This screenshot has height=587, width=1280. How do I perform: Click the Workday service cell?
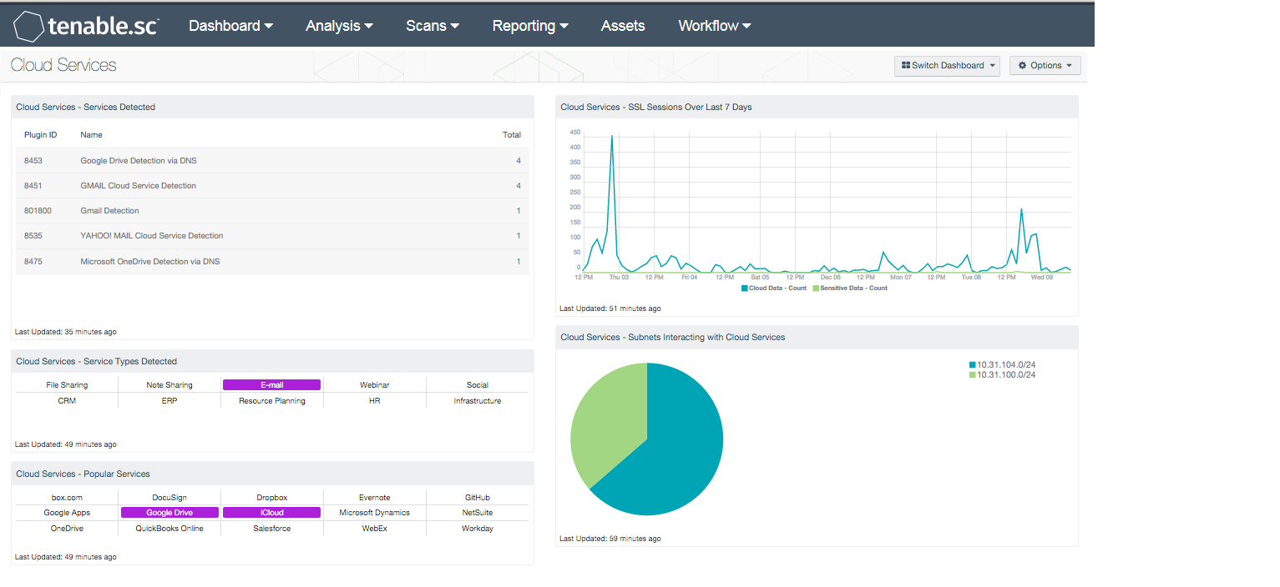pos(477,529)
